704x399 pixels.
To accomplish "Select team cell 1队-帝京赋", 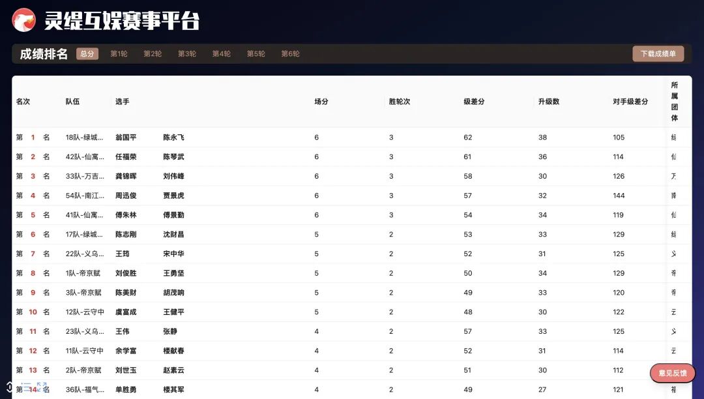I will (83, 273).
